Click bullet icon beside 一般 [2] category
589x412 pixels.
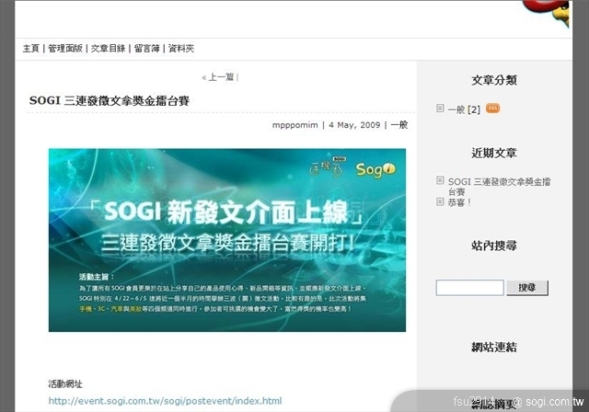(x=440, y=109)
